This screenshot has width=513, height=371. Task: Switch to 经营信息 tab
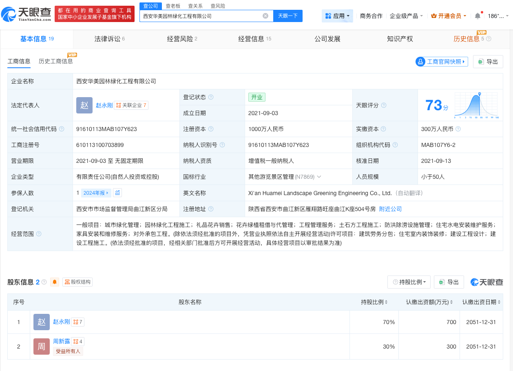click(x=255, y=39)
